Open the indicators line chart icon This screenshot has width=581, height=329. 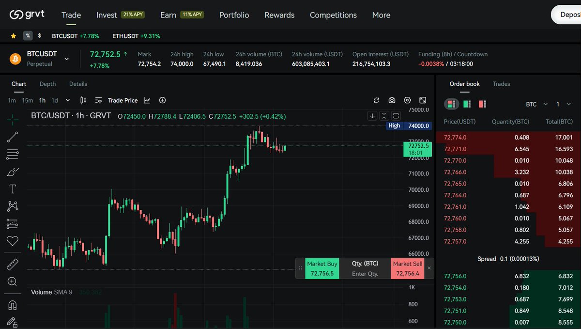[147, 100]
